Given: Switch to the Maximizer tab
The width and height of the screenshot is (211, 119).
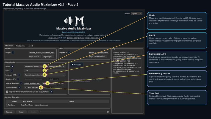Looking at the screenshot, I should (x=9, y=46).
